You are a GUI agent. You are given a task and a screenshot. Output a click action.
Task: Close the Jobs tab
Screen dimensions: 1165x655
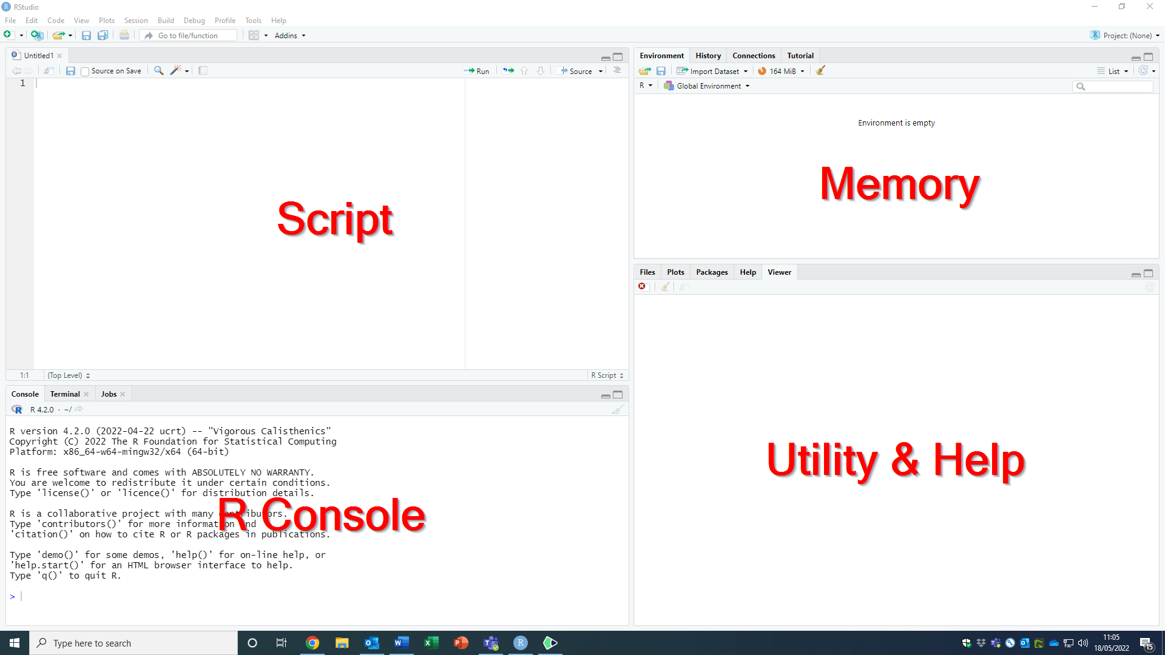point(123,394)
